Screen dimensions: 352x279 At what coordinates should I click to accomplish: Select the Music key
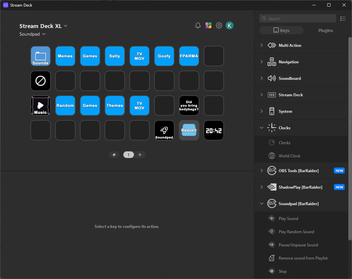[41, 106]
